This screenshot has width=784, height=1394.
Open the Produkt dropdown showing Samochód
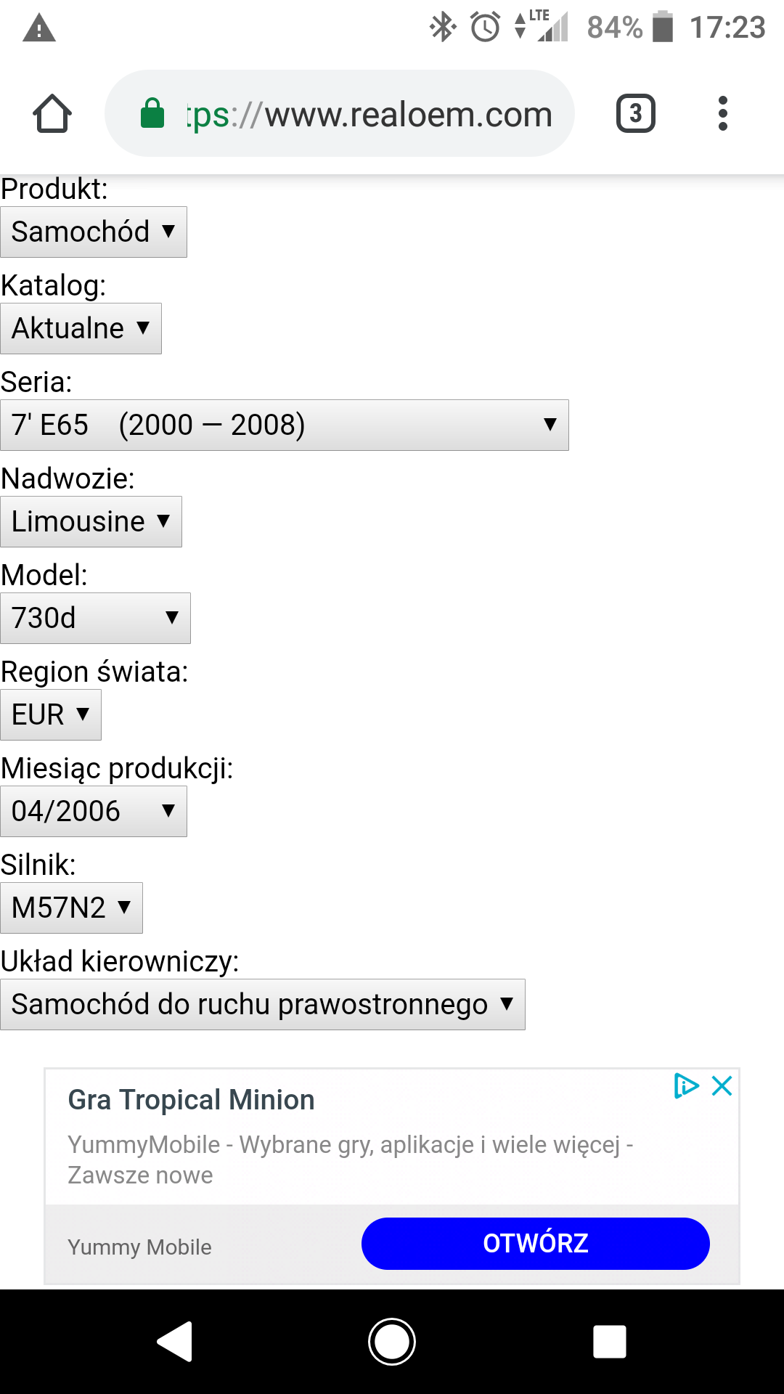pyautogui.click(x=94, y=232)
